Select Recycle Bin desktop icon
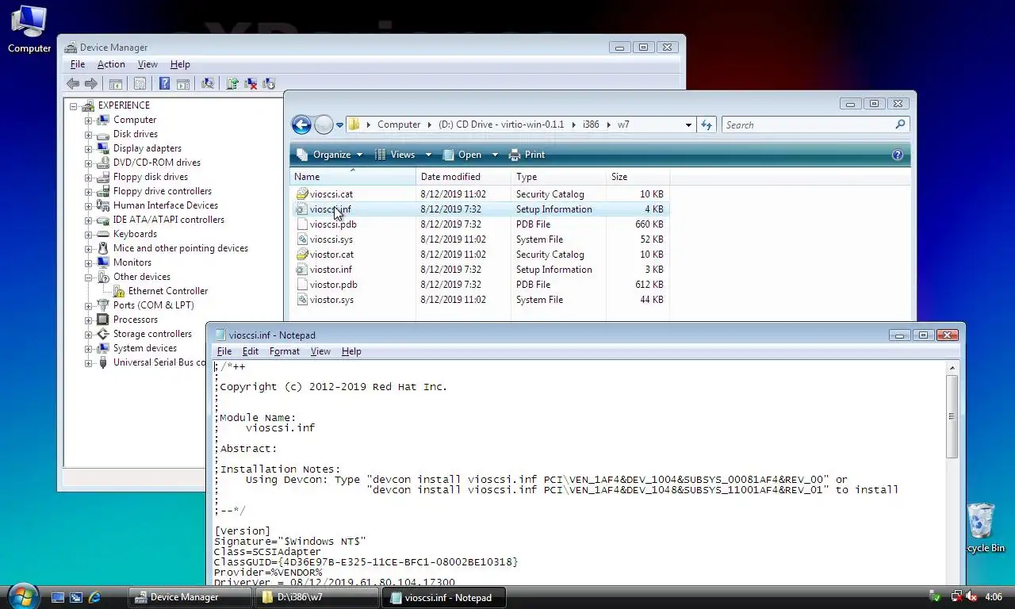The width and height of the screenshot is (1015, 609). 983,527
